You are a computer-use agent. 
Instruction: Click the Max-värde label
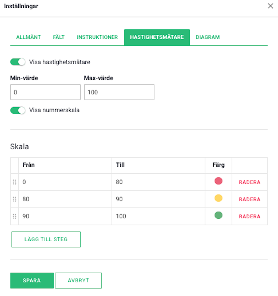click(98, 78)
